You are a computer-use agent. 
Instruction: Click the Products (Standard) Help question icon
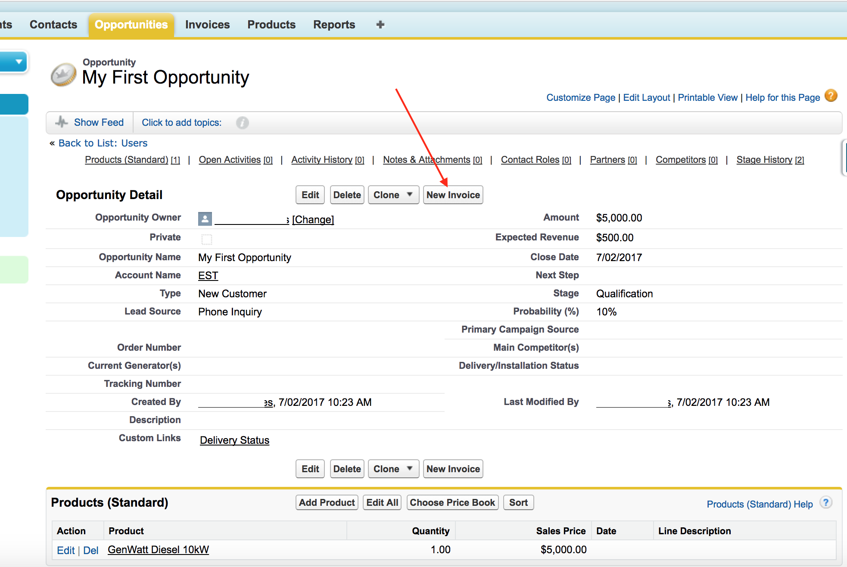click(x=826, y=503)
